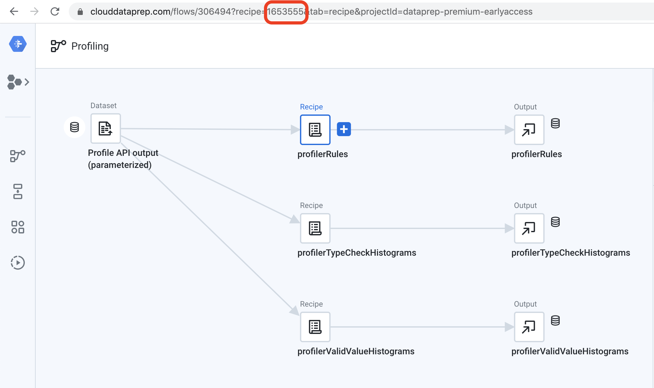The width and height of the screenshot is (654, 388).
Task: Click the browser back arrow
Action: coord(14,12)
